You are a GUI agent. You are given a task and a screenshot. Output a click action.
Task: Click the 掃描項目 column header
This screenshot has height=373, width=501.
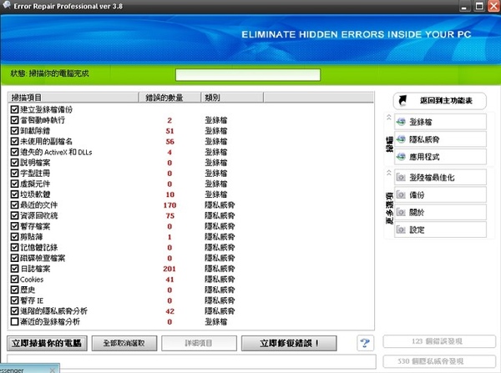73,98
